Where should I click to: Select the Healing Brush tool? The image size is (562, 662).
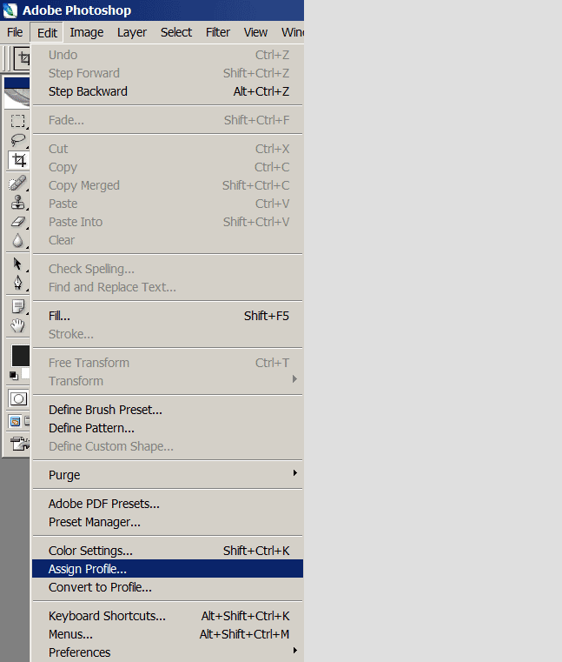[x=17, y=183]
